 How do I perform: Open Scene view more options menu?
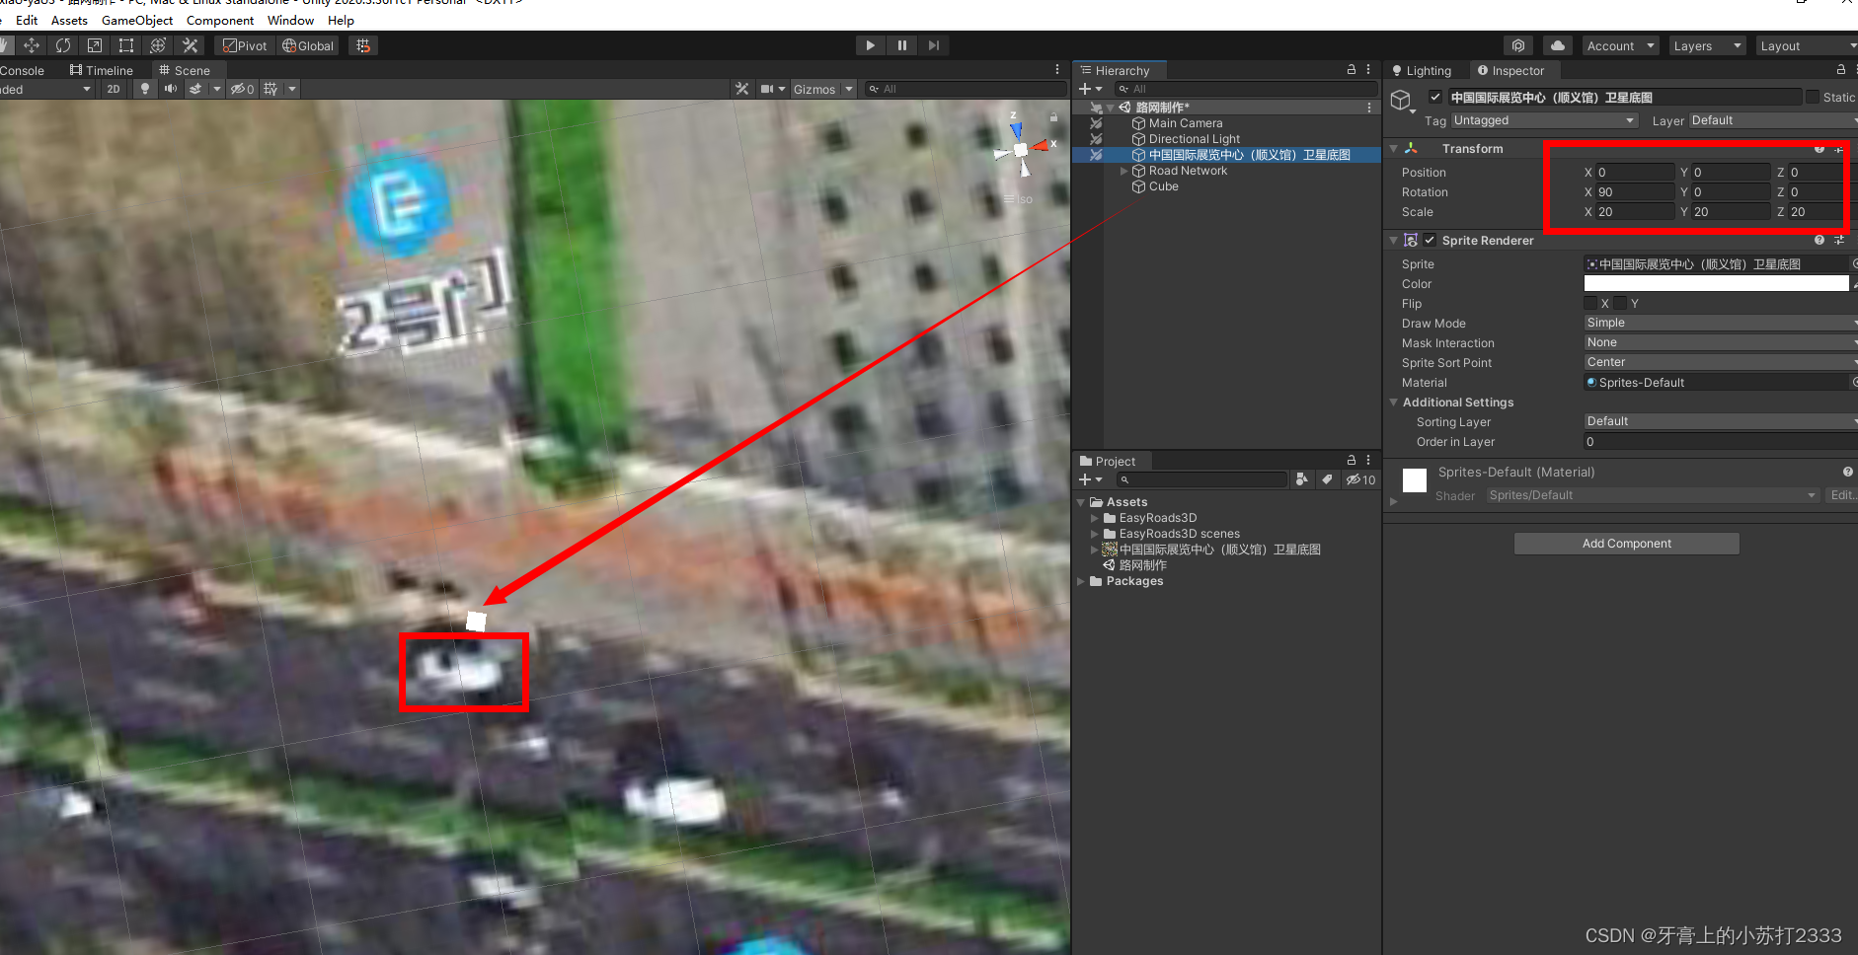tap(1057, 70)
